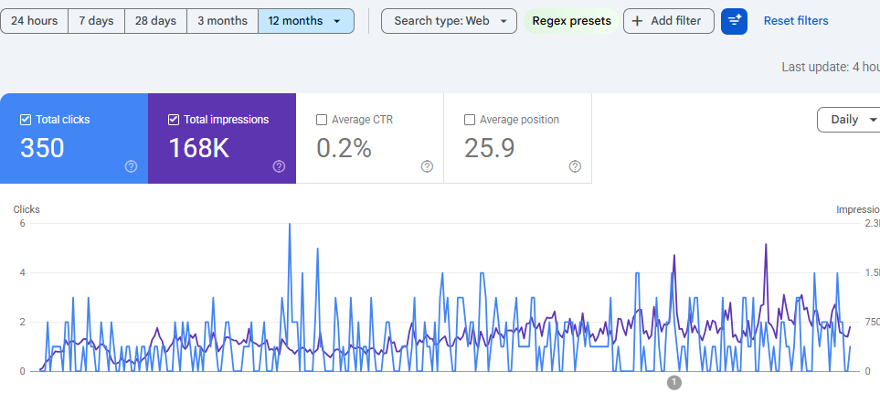This screenshot has width=880, height=393.
Task: Click the chart annotation marker labeled 1
Action: point(674,383)
